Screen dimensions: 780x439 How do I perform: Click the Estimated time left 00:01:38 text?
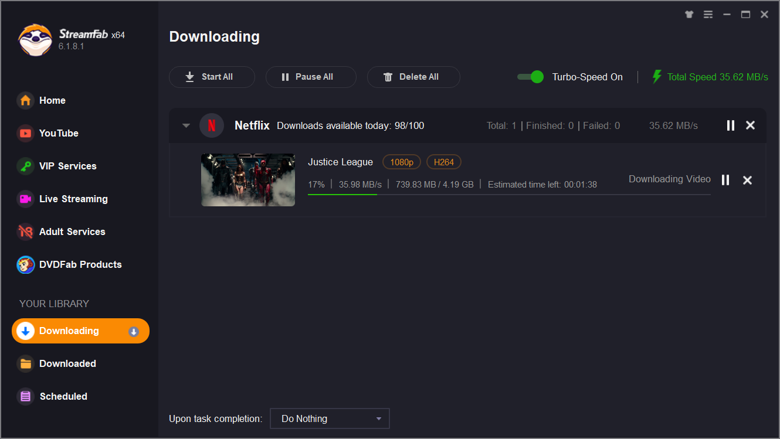(x=542, y=185)
